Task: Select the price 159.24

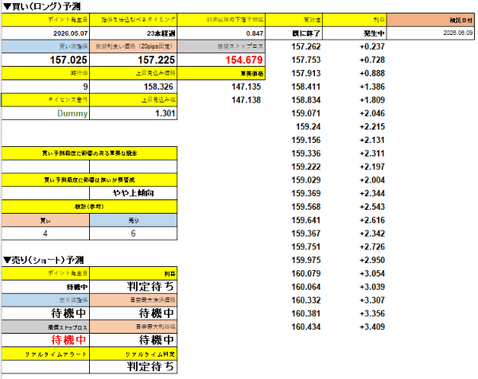Action: tap(308, 126)
